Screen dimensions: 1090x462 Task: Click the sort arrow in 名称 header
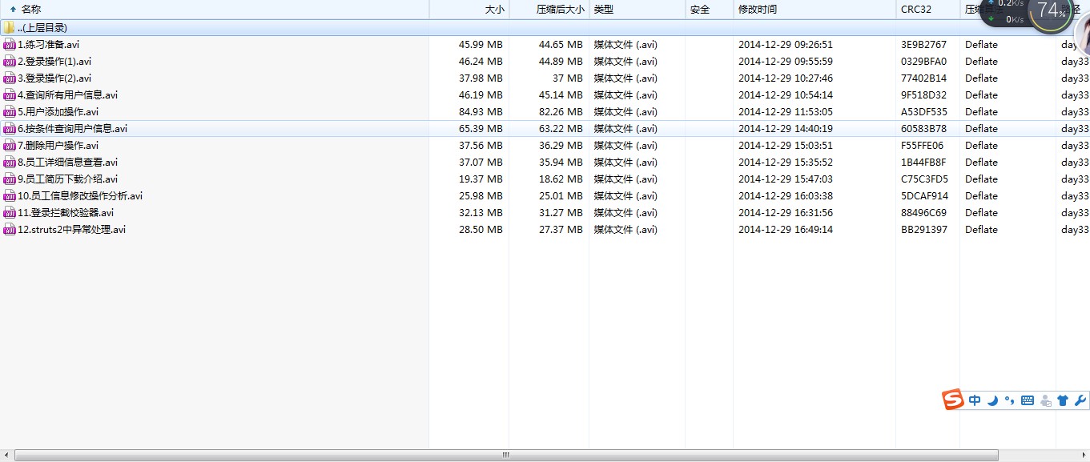pos(13,10)
